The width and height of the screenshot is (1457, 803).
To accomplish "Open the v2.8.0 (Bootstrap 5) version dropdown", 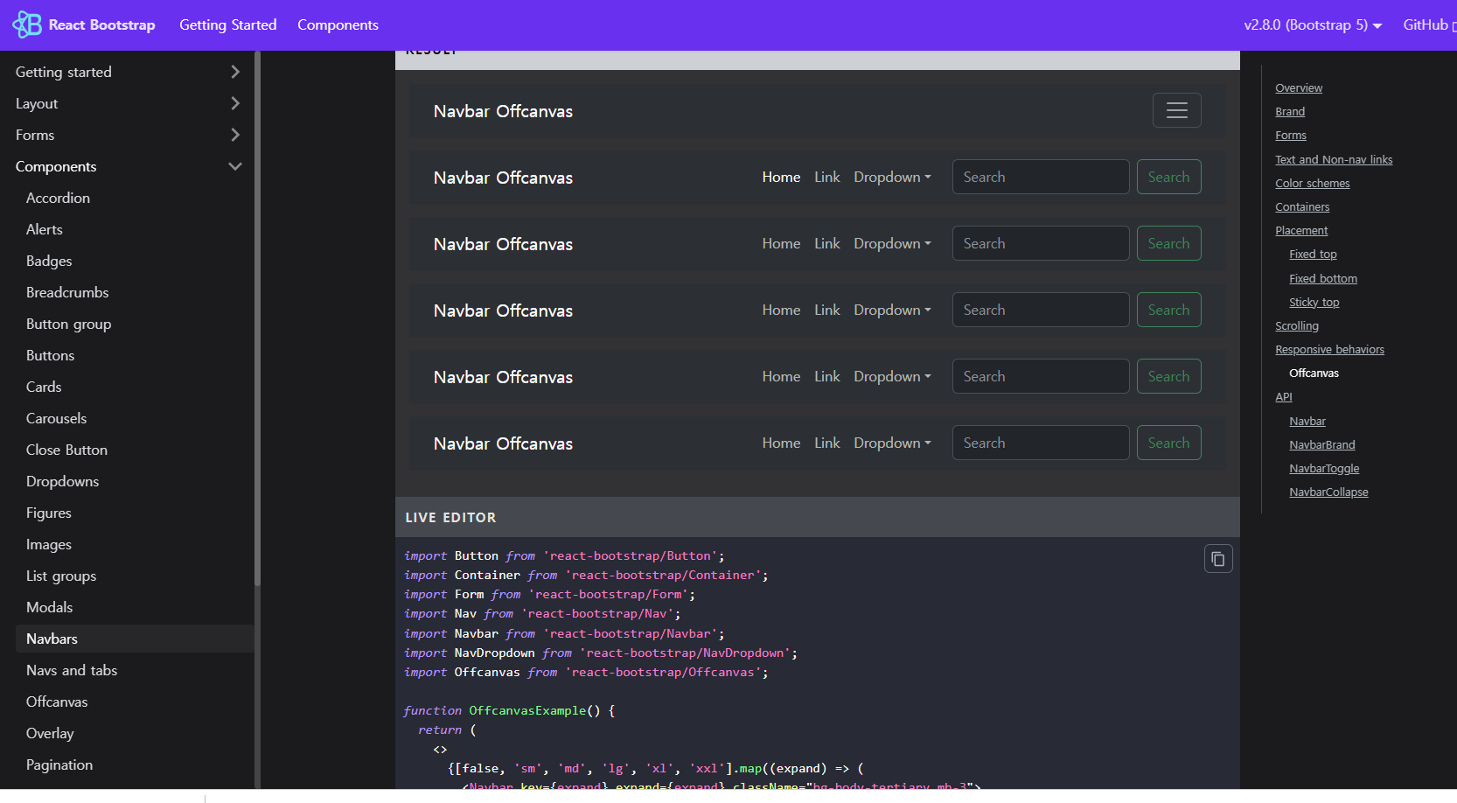I will (x=1313, y=24).
